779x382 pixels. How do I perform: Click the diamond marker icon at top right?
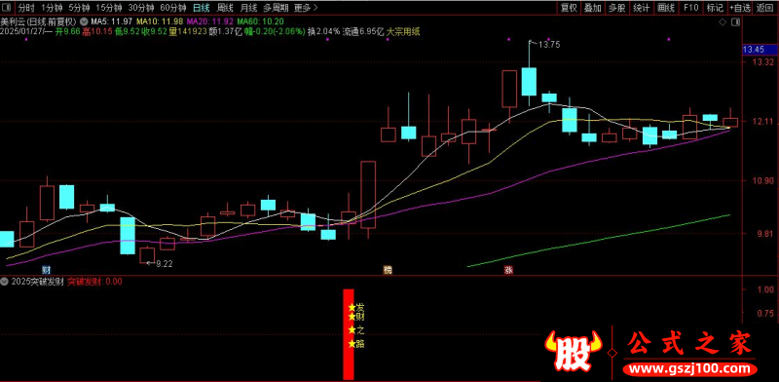pos(723,22)
